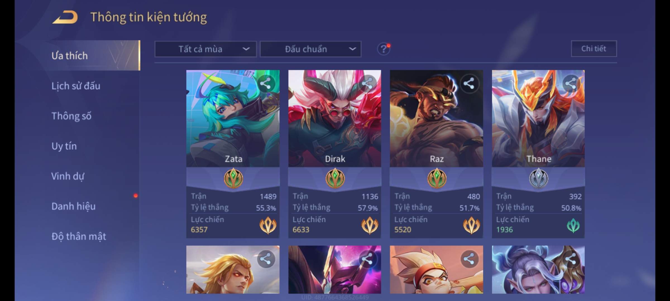670x301 pixels.
Task: Switch to the Thông số tab
Action: pos(71,116)
